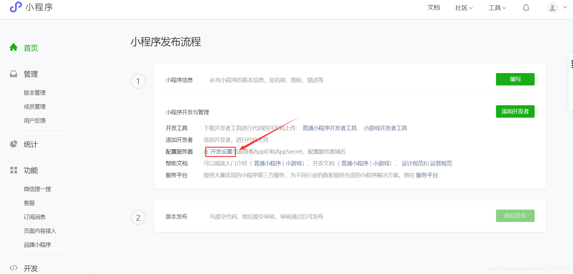Click the 帮助文档 row label
Image resolution: width=573 pixels, height=274 pixels.
tap(177, 163)
